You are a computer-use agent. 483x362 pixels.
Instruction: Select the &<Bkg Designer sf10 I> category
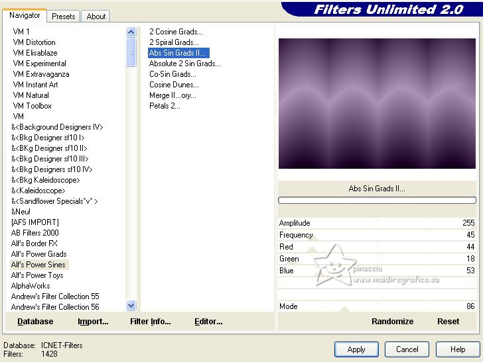[48, 138]
